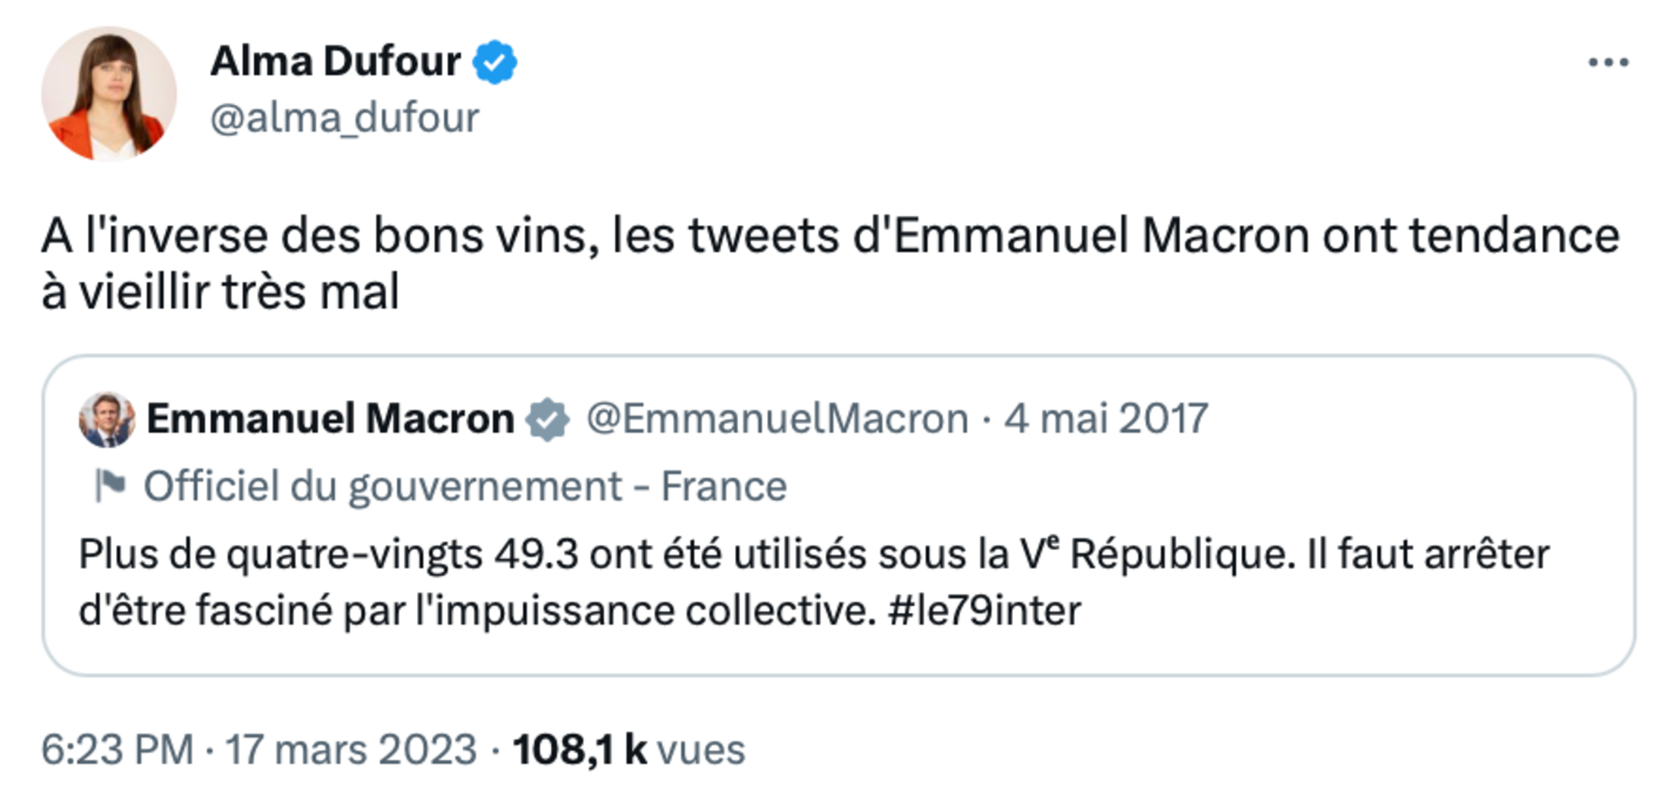Click the government flag icon
This screenshot has width=1667, height=794.
pos(110,485)
